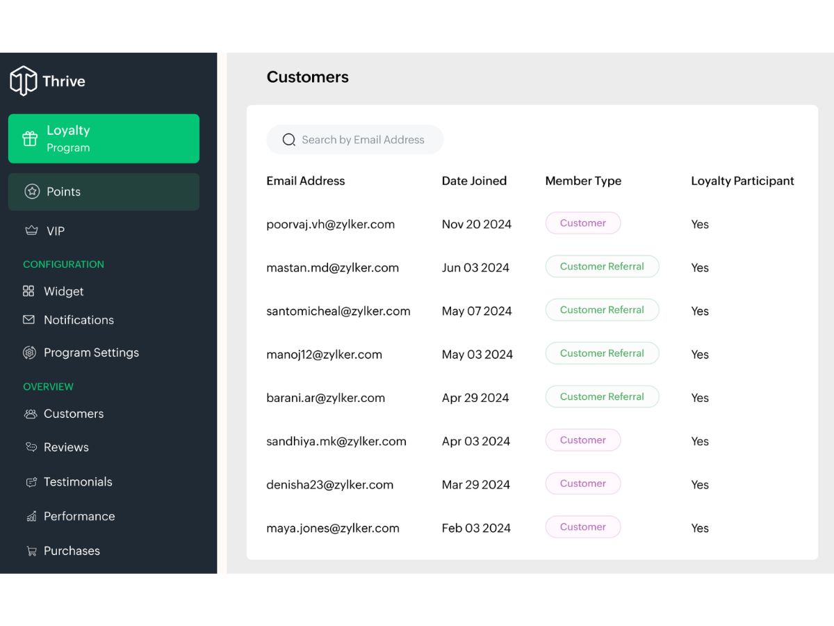Image resolution: width=834 pixels, height=626 pixels.
Task: Open Customers in the sidebar
Action: [x=74, y=414]
